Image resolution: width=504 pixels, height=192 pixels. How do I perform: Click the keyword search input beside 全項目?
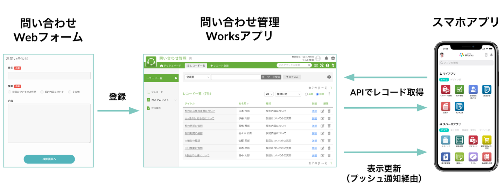[x=235, y=77]
